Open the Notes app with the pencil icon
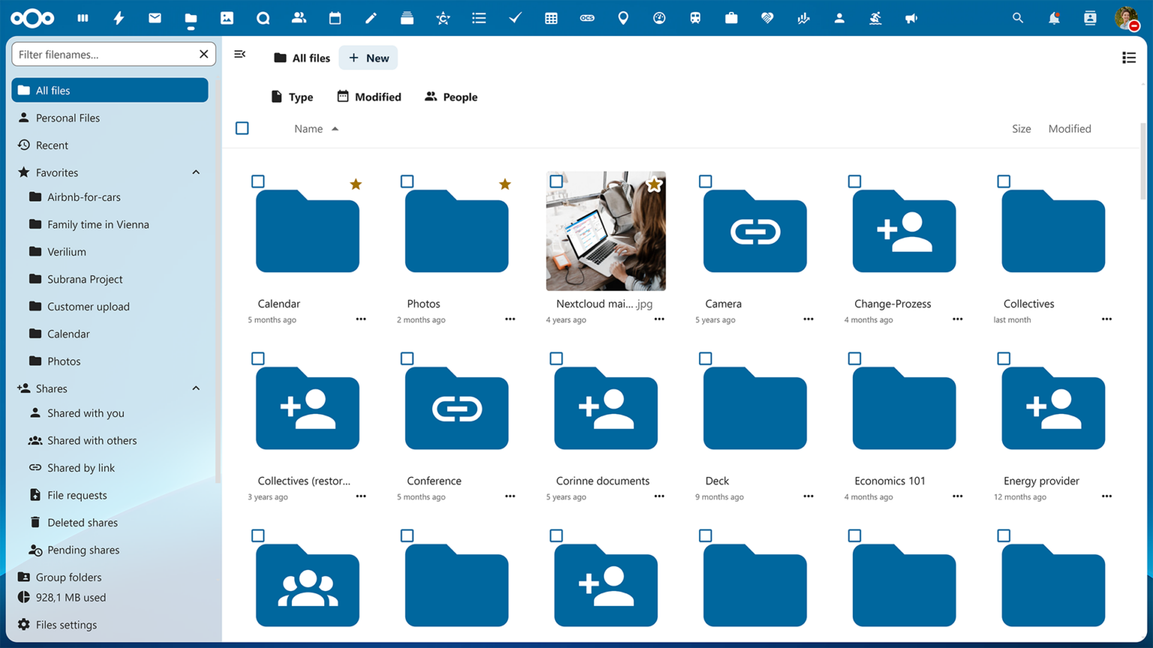This screenshot has width=1153, height=648. click(371, 17)
